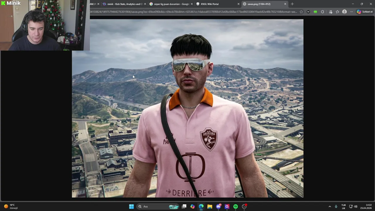The image size is (375, 211).
Task: Open the volume speaker tray icon
Action: [x=356, y=207]
